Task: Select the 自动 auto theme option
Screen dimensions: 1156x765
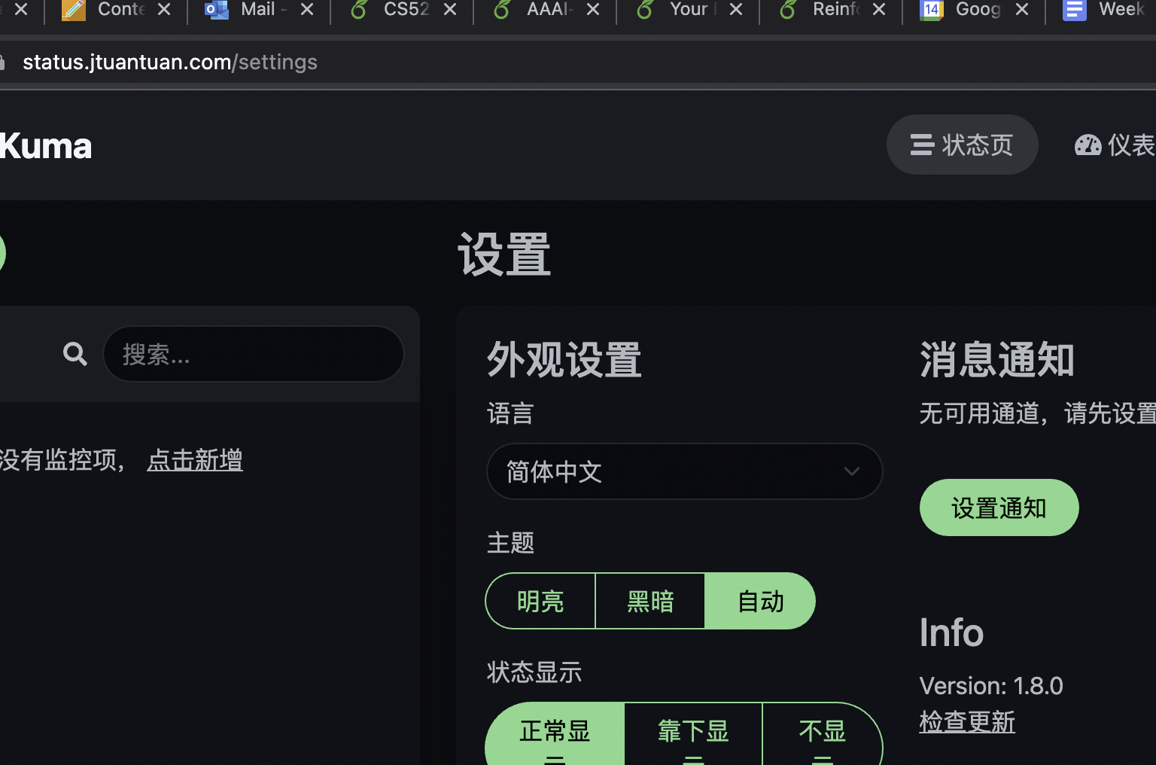Action: 760,601
